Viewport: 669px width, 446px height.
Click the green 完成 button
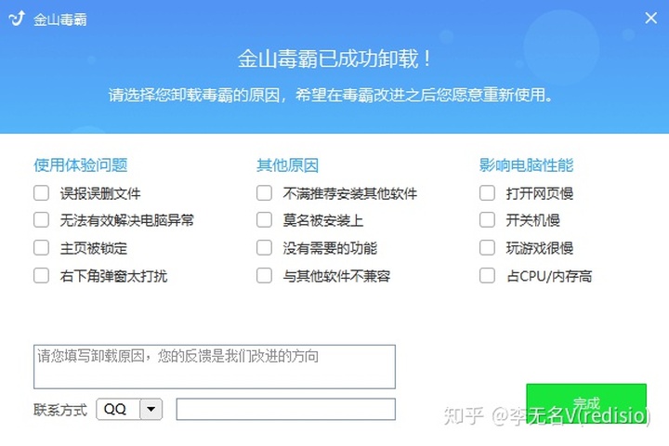pyautogui.click(x=586, y=404)
